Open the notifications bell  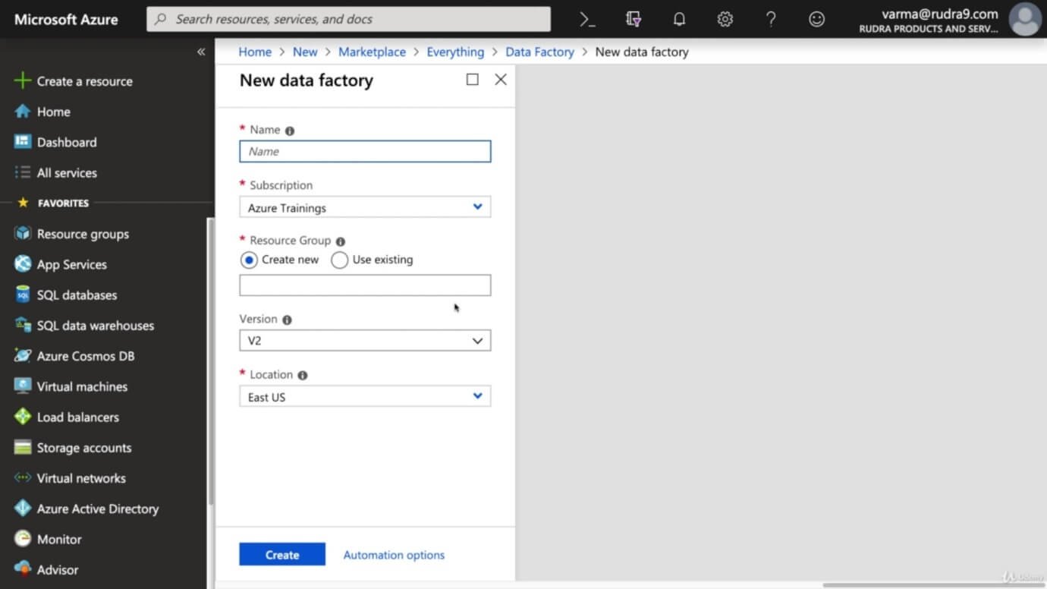point(679,20)
